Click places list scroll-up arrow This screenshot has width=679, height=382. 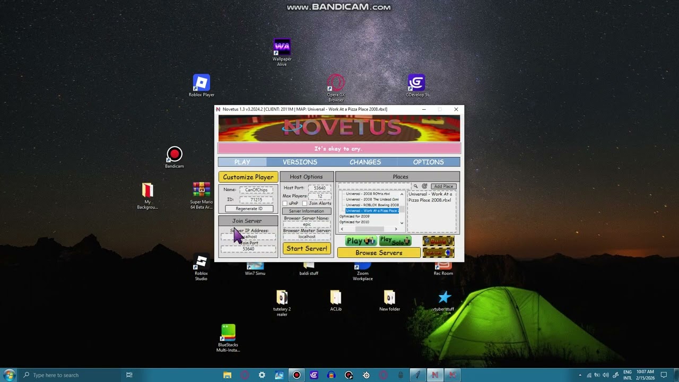point(402,194)
